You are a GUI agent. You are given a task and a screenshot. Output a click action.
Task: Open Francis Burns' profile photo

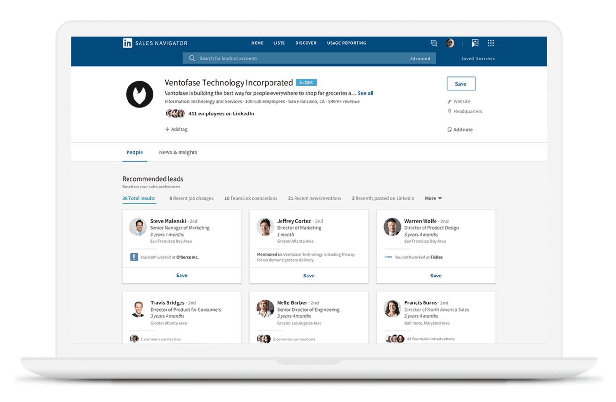coord(392,309)
